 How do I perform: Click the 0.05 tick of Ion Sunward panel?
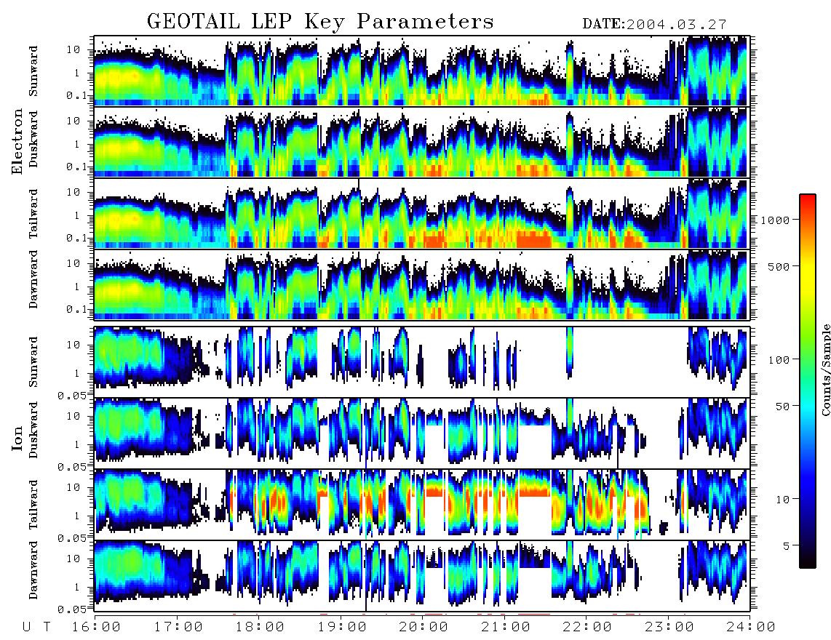[71, 395]
